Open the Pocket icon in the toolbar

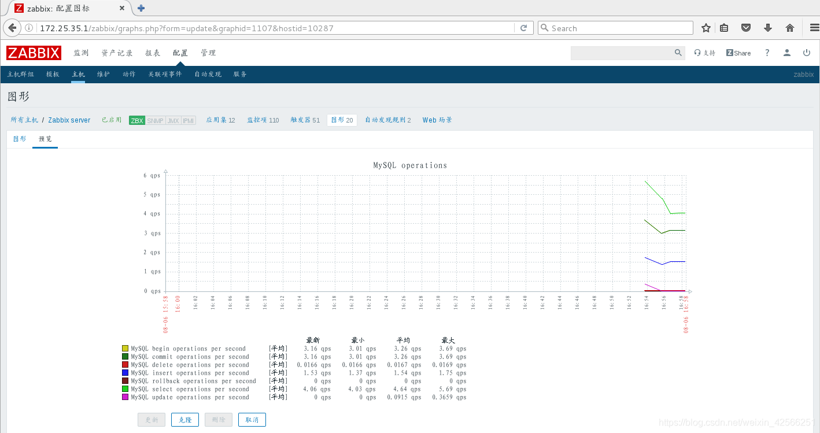746,28
